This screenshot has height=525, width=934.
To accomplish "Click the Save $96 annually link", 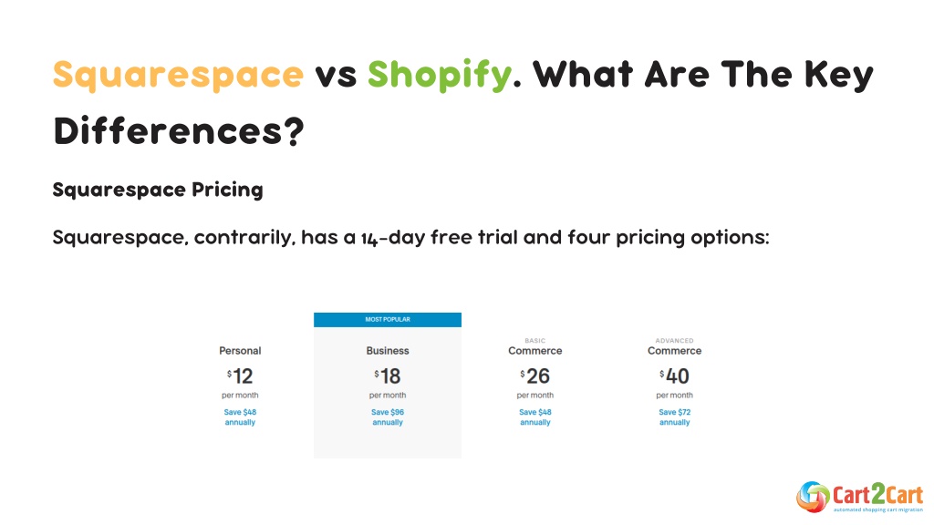I will pos(388,417).
